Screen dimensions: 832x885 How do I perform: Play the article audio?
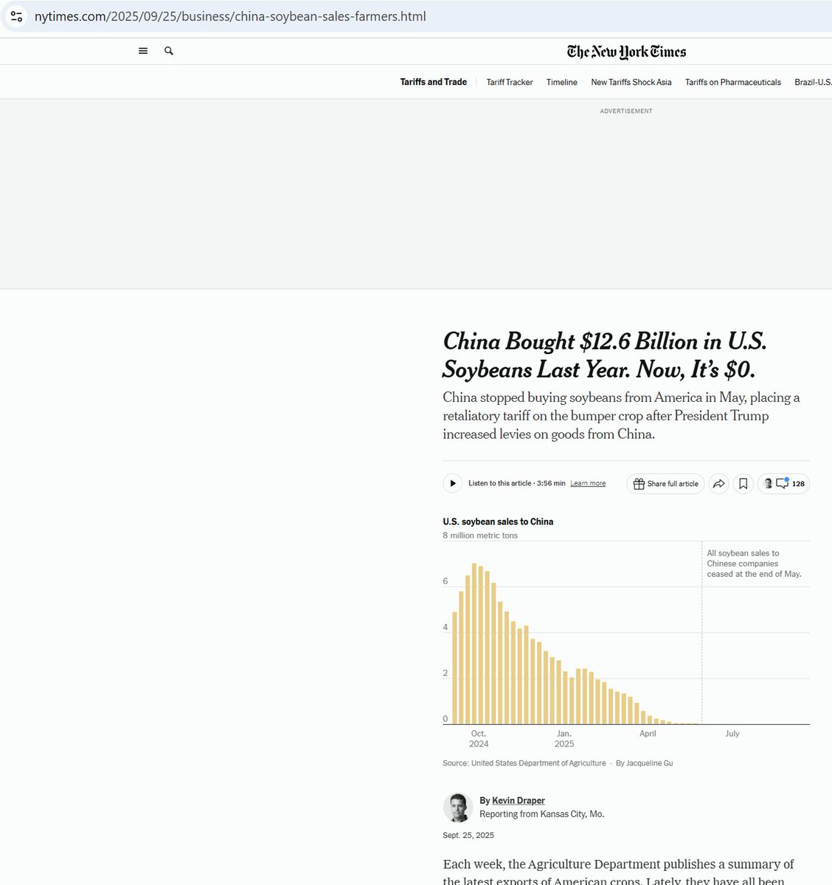(452, 484)
